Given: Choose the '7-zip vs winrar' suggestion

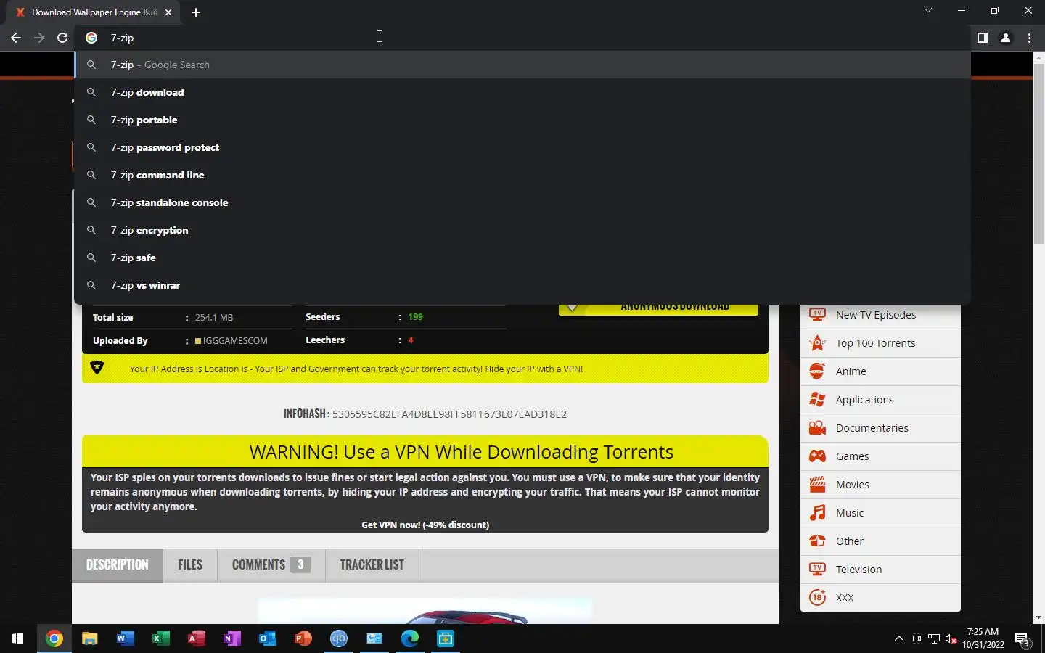Looking at the screenshot, I should click(522, 285).
